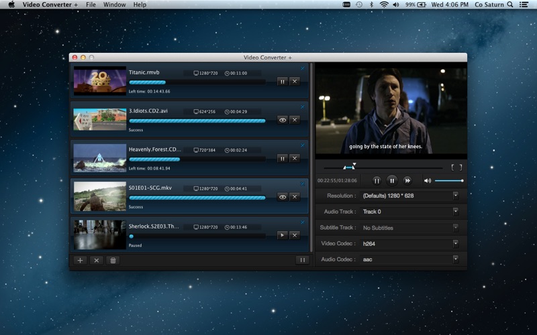This screenshot has height=335, width=537.
Task: Open the Apple menu
Action: (11, 5)
